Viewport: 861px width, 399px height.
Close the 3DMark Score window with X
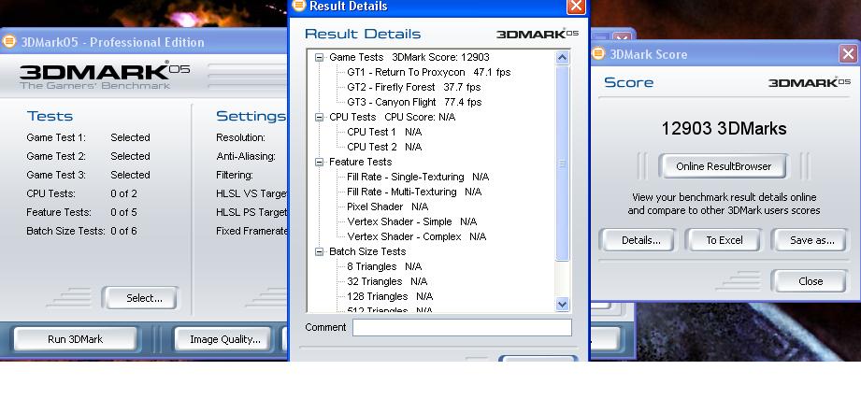(x=848, y=54)
